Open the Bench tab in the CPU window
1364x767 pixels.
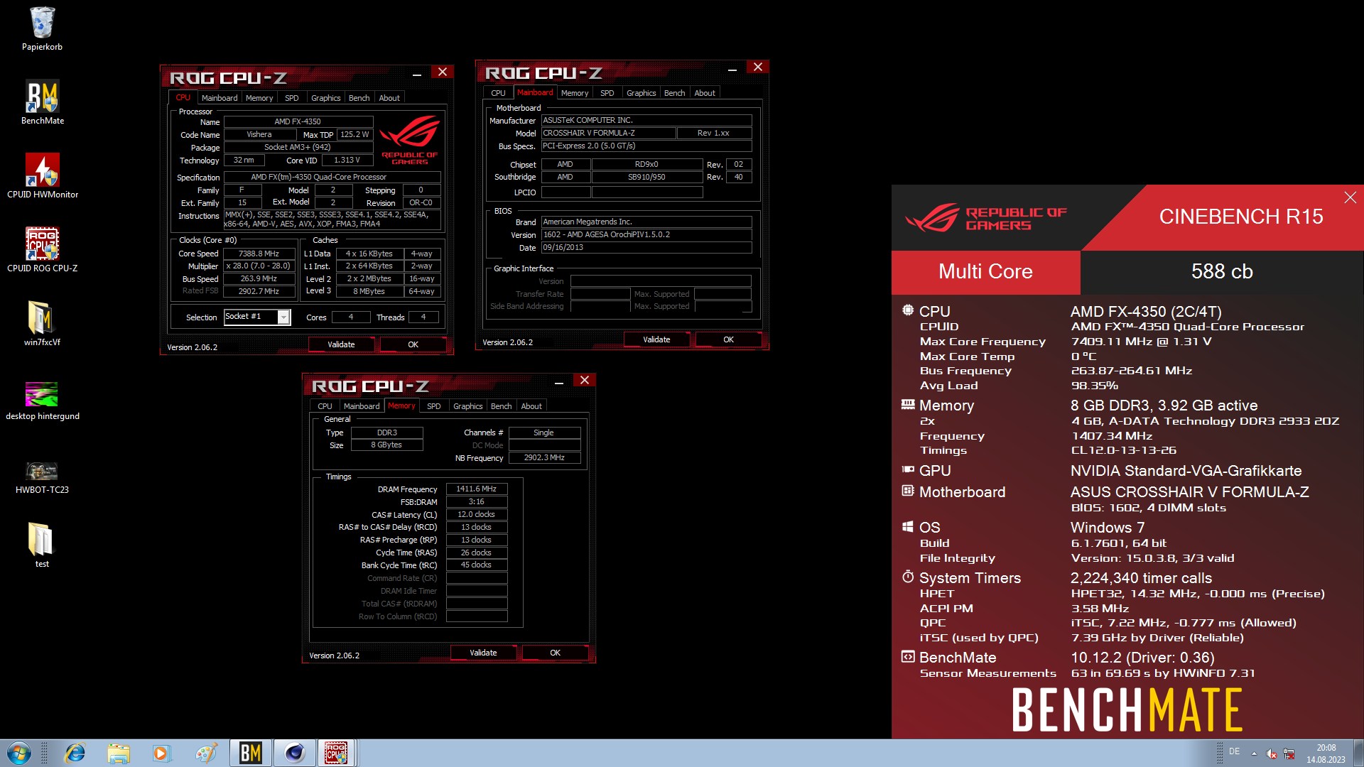(x=359, y=98)
